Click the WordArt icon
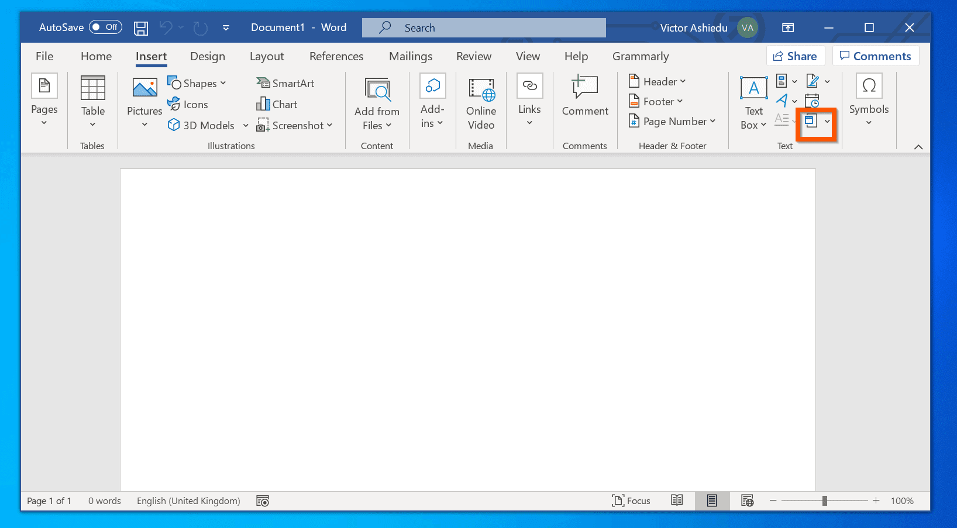This screenshot has width=957, height=528. click(x=782, y=101)
